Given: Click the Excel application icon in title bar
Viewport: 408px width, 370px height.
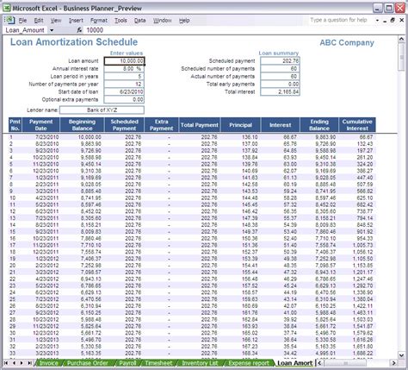Looking at the screenshot, I should pos(7,8).
